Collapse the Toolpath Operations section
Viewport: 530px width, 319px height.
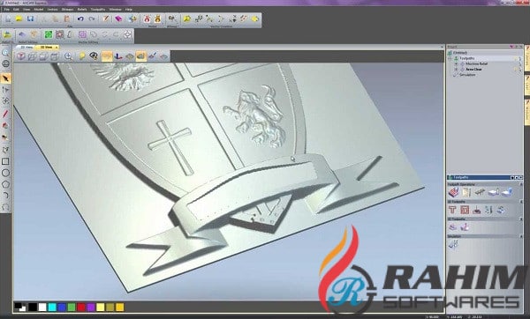pyautogui.click(x=521, y=184)
